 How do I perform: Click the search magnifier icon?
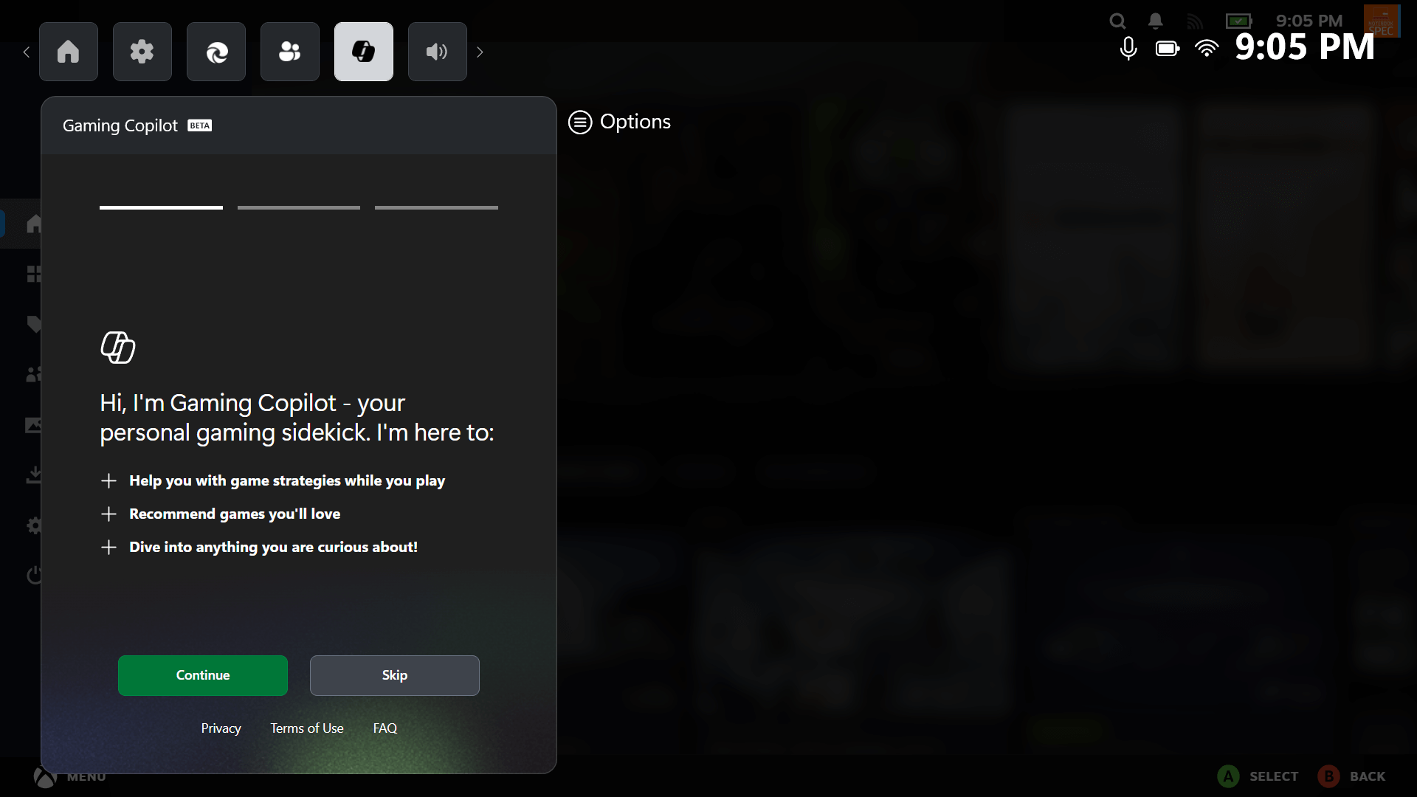point(1117,21)
